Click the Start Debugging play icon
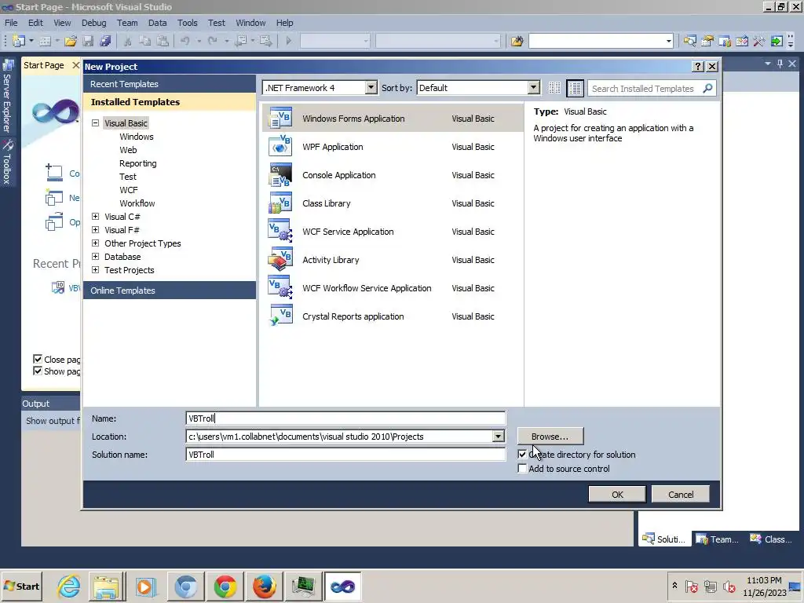The height and width of the screenshot is (603, 804). pyautogui.click(x=288, y=41)
